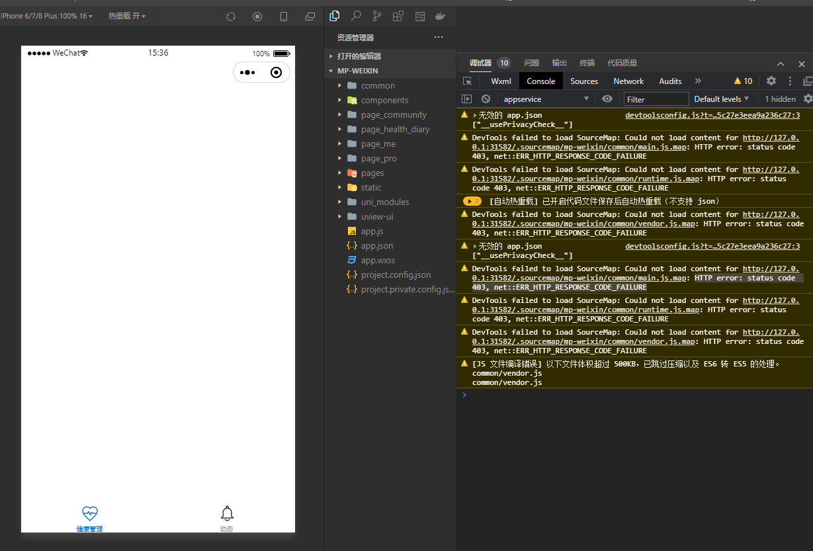The height and width of the screenshot is (551, 813).
Task: Open the devtools vertical dots menu
Action: (790, 81)
